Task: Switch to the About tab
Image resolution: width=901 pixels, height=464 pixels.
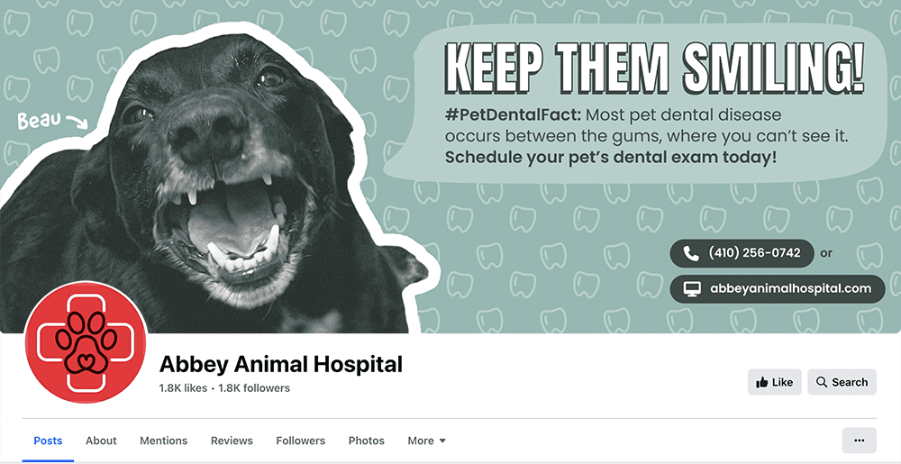Action: pyautogui.click(x=101, y=441)
